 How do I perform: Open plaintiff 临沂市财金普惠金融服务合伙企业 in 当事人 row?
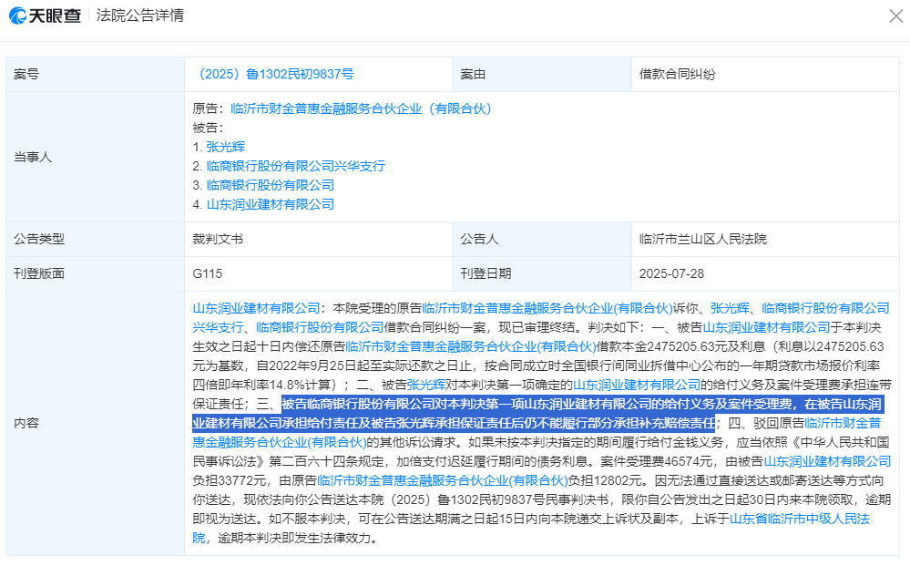[361, 108]
